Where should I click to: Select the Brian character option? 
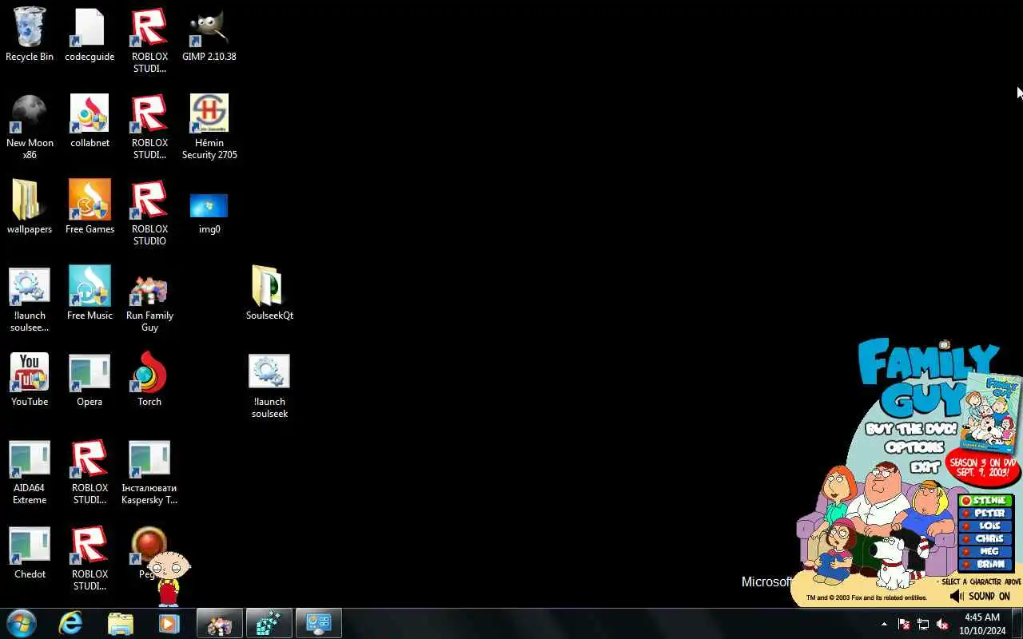(985, 564)
